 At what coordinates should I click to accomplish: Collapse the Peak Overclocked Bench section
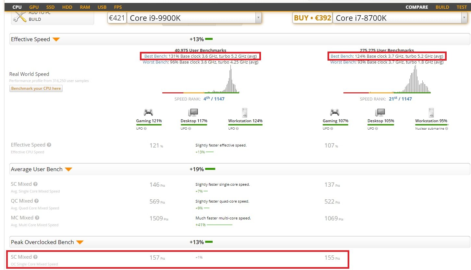[80, 242]
